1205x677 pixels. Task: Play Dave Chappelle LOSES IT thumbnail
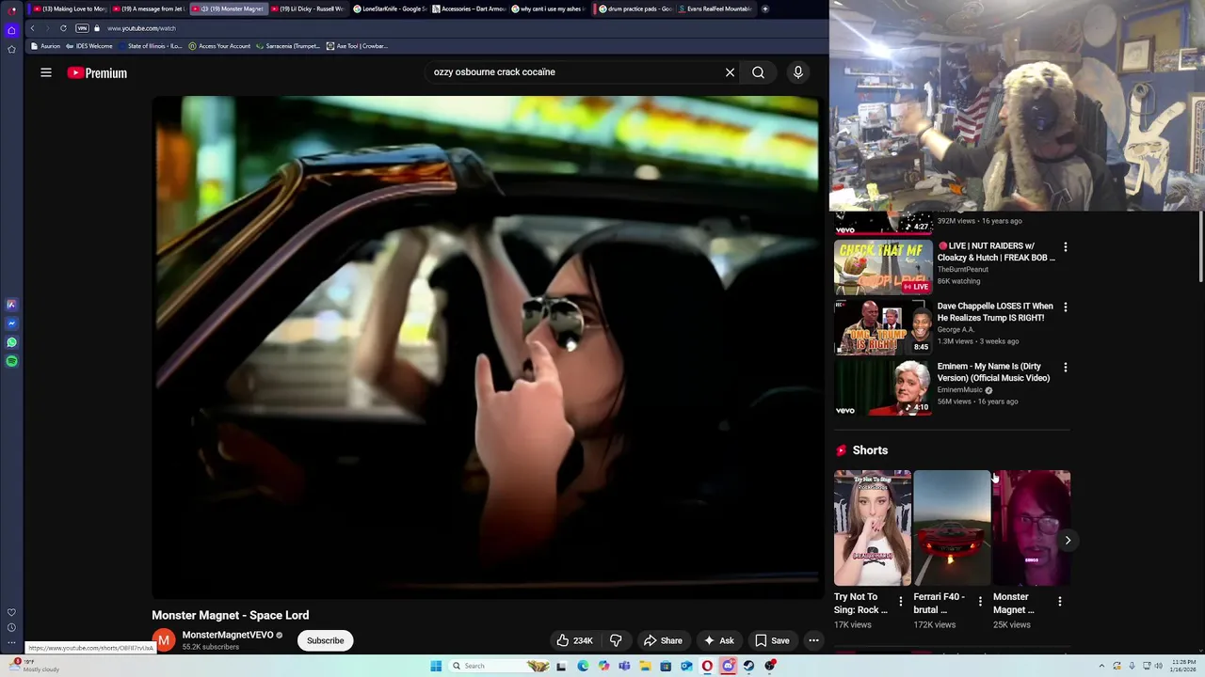(883, 328)
